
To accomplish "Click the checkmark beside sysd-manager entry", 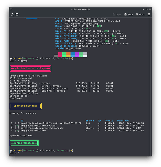I will pyautogui.click(x=17, y=128).
